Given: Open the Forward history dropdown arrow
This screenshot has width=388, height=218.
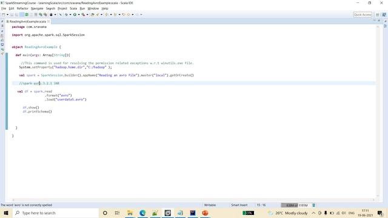Looking at the screenshot, I should pos(141,15).
